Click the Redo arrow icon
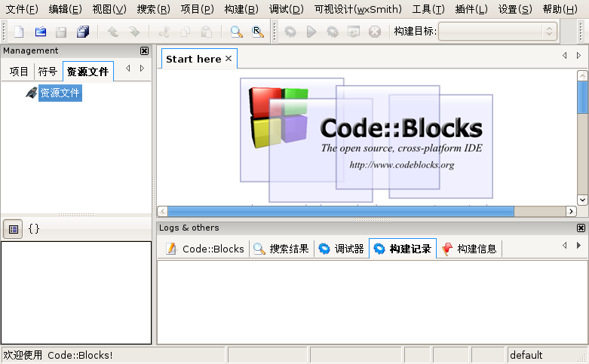This screenshot has height=364, width=589. [x=134, y=32]
